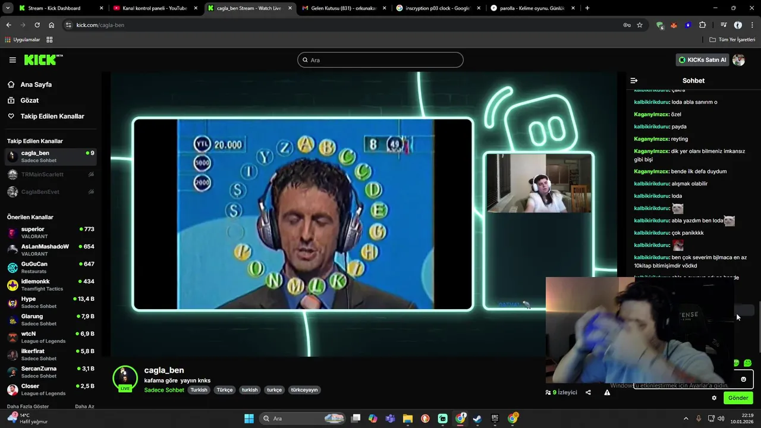Open the Ana Sayfa home page
The width and height of the screenshot is (761, 428).
tap(36, 84)
